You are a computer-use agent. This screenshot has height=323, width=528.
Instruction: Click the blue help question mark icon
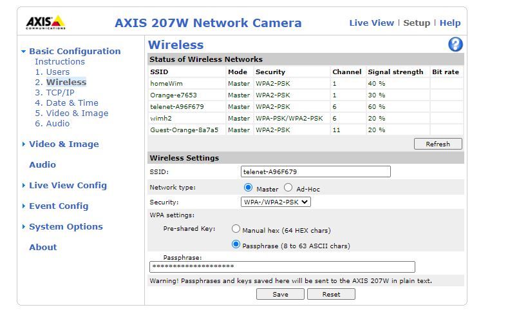pos(455,44)
